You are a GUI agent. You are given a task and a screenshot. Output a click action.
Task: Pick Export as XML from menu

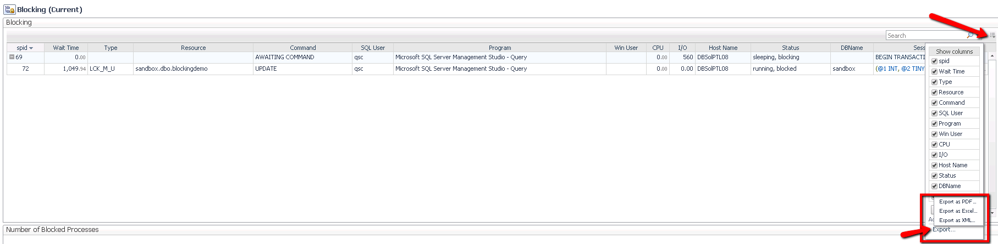click(957, 220)
